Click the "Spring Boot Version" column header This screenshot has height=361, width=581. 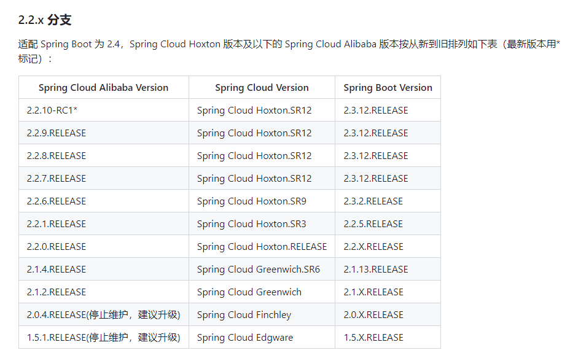[x=388, y=87]
